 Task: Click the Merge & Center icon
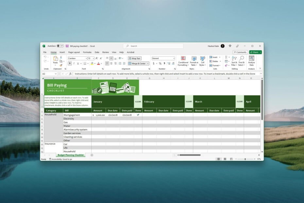(135, 63)
